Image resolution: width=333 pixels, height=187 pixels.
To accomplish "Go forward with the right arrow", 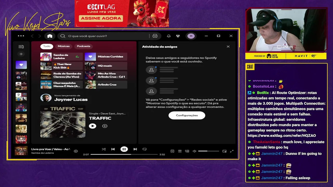I will pos(40,36).
